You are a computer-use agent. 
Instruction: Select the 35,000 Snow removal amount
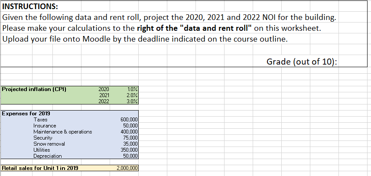pyautogui.click(x=130, y=144)
